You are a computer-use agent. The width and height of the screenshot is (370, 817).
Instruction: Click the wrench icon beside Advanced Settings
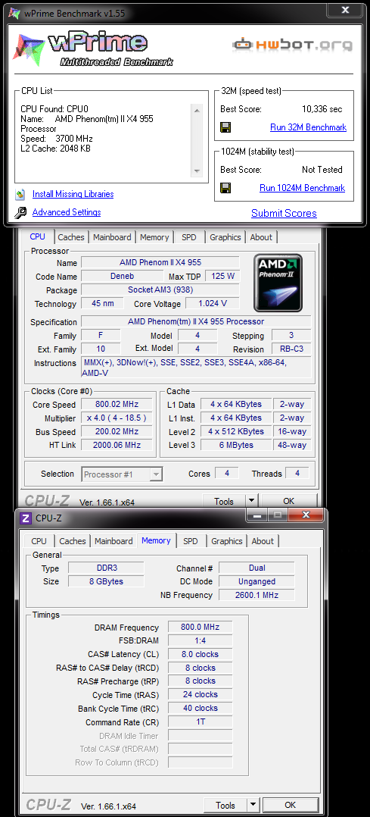(x=20, y=212)
